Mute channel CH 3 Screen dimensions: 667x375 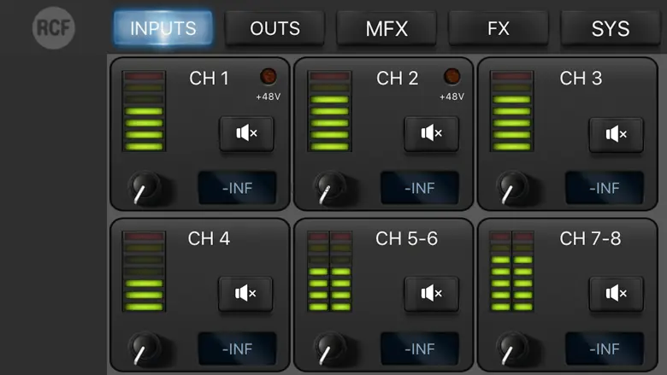click(x=616, y=135)
